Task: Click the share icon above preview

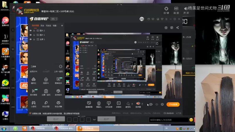Action: click(177, 28)
